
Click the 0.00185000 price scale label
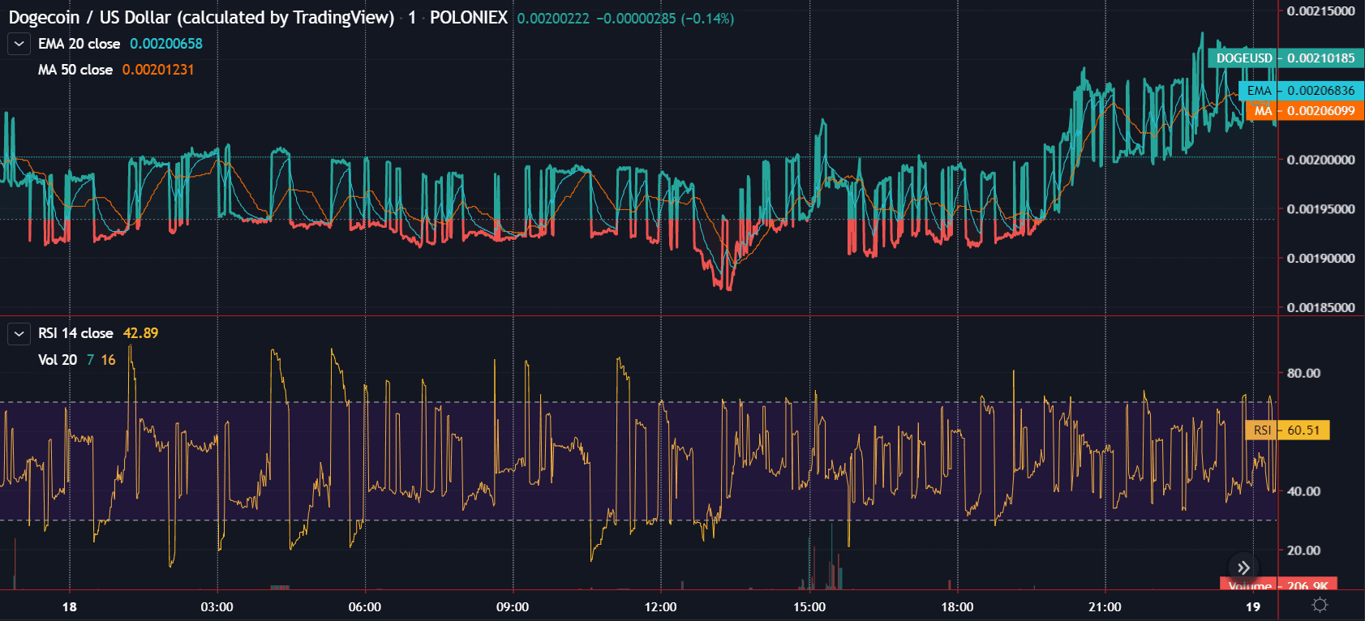pyautogui.click(x=1320, y=308)
